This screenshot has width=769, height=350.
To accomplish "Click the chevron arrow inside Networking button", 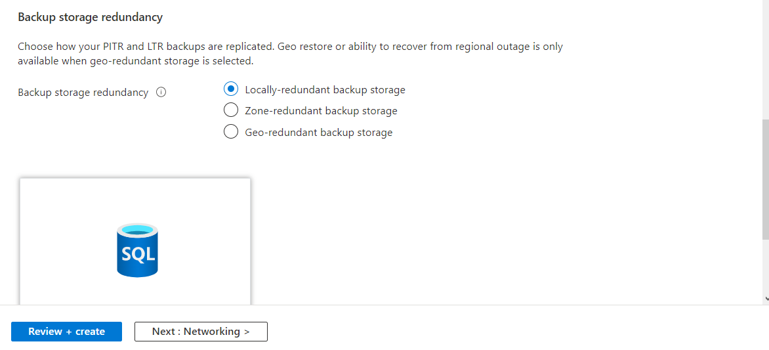I will coord(247,332).
